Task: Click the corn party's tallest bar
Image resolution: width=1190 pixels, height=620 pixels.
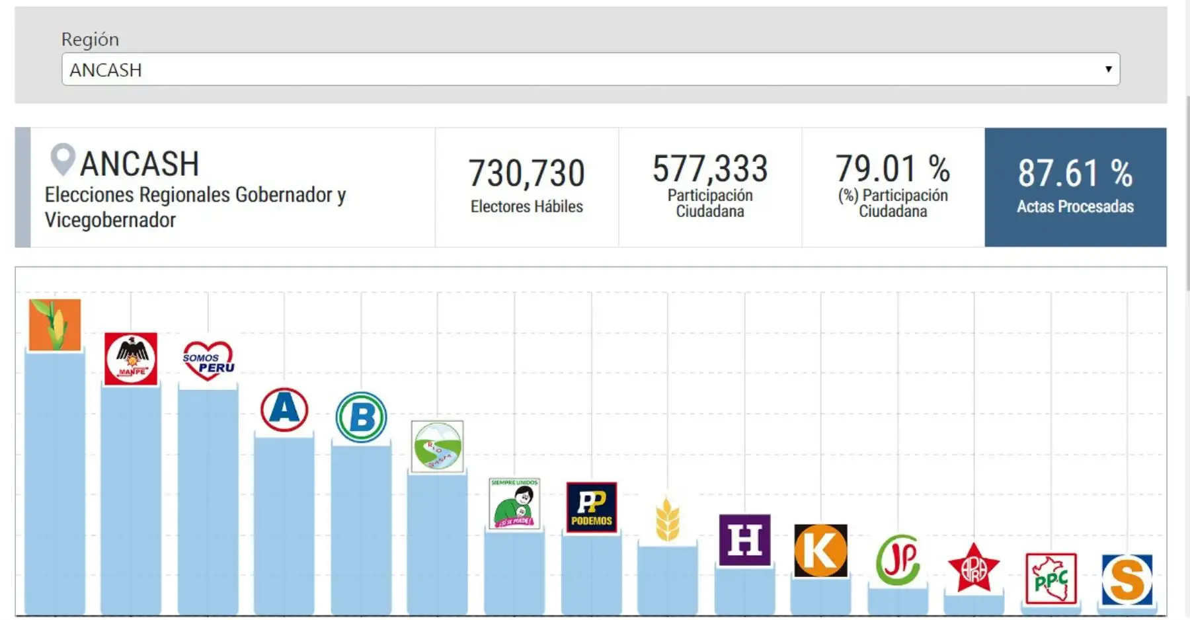Action: 55,483
